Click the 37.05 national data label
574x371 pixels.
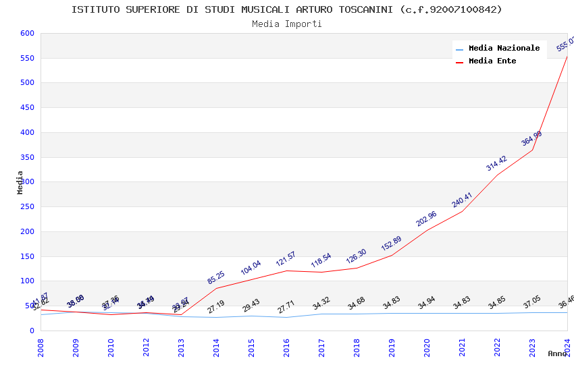pyautogui.click(x=532, y=302)
